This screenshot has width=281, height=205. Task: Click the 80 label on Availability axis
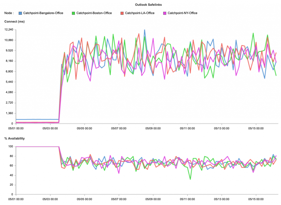12,156
